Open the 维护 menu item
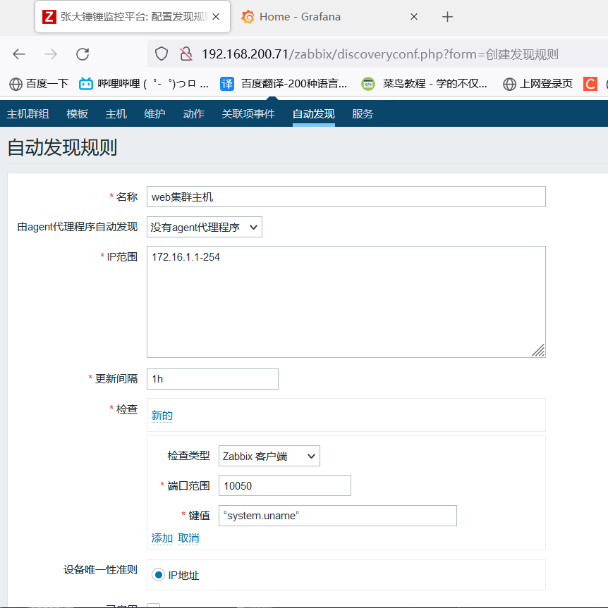 154,113
